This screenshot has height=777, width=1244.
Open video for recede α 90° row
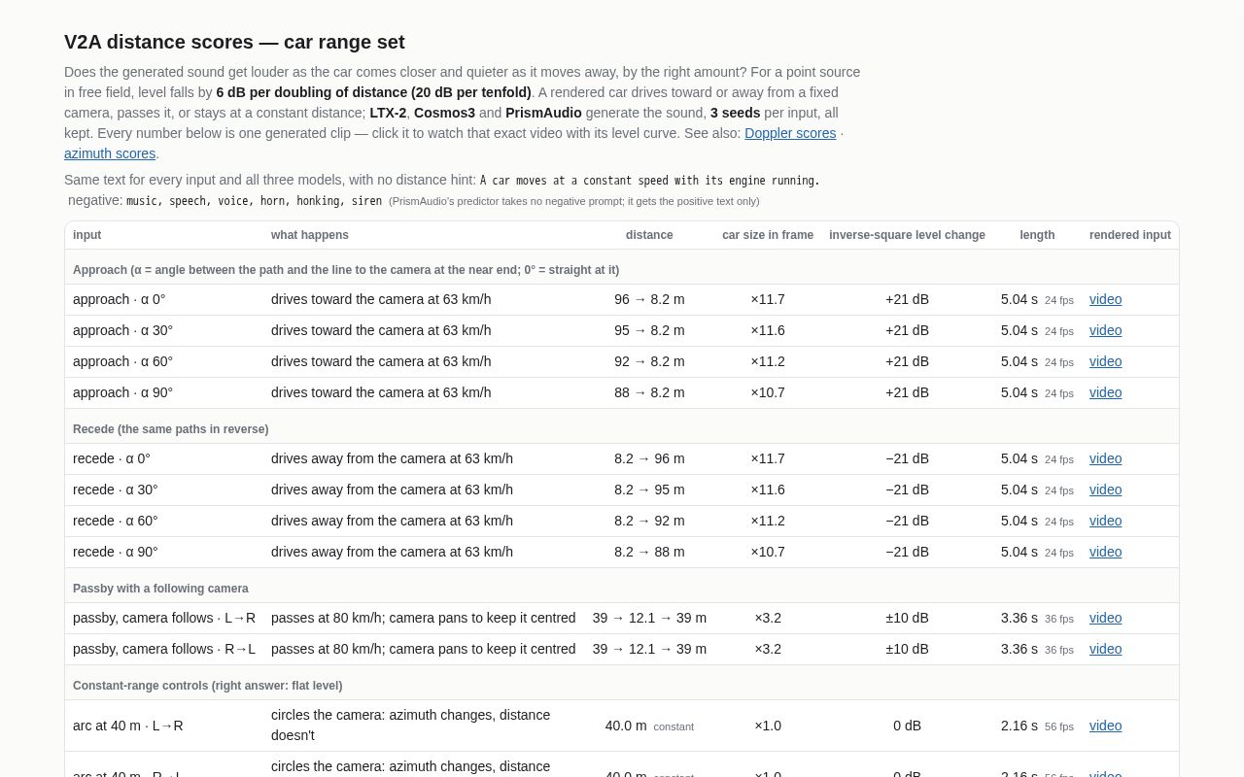tap(1105, 552)
